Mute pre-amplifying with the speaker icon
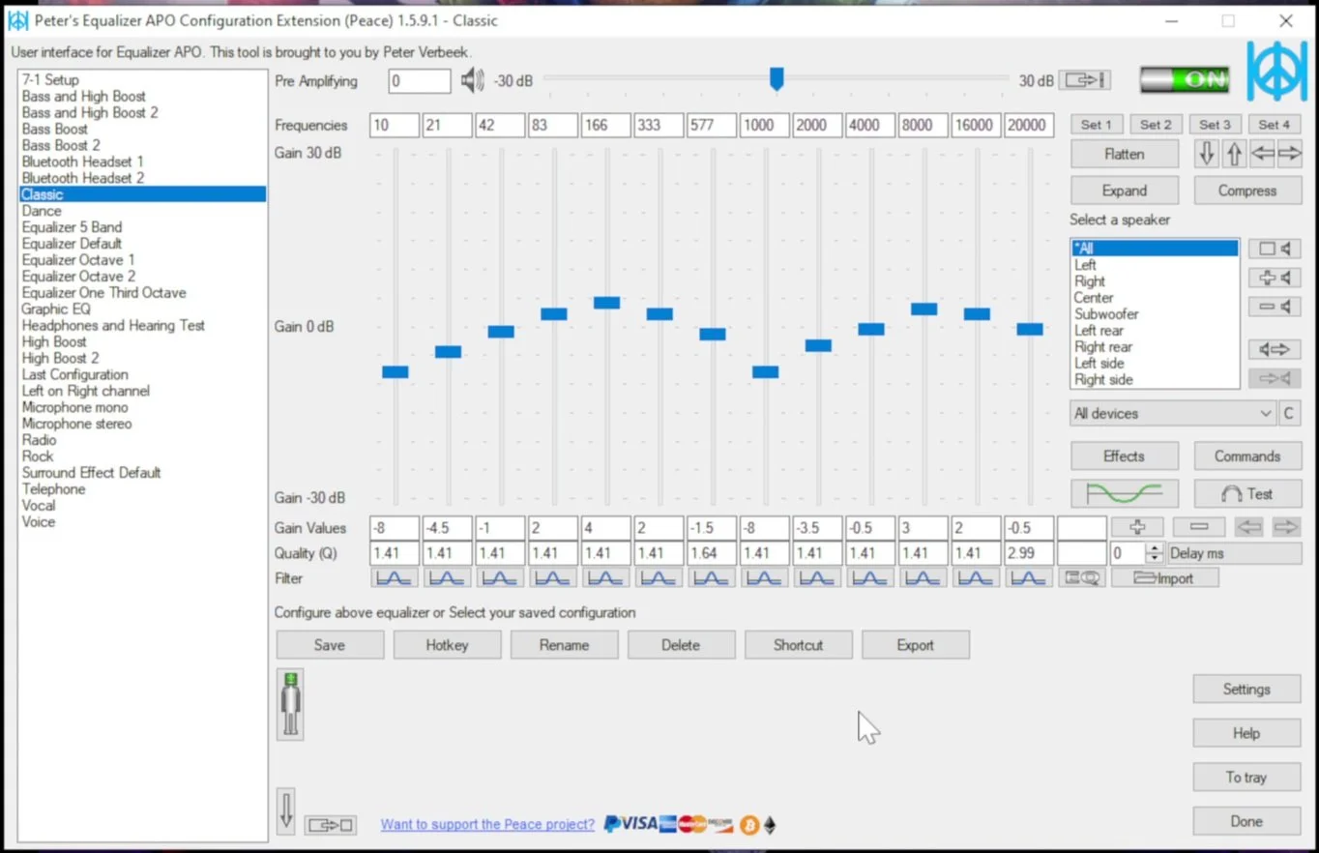 click(472, 80)
